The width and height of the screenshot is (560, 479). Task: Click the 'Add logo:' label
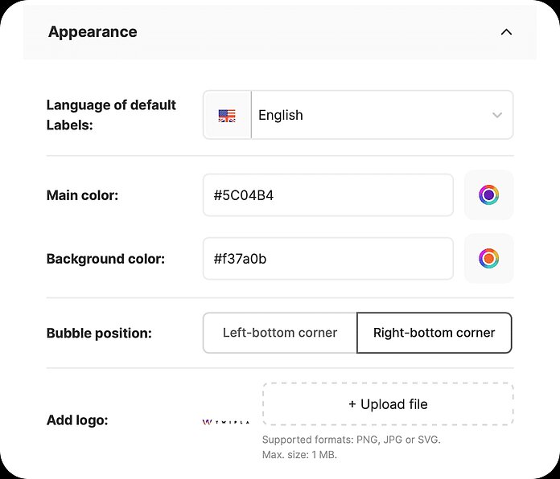point(77,420)
